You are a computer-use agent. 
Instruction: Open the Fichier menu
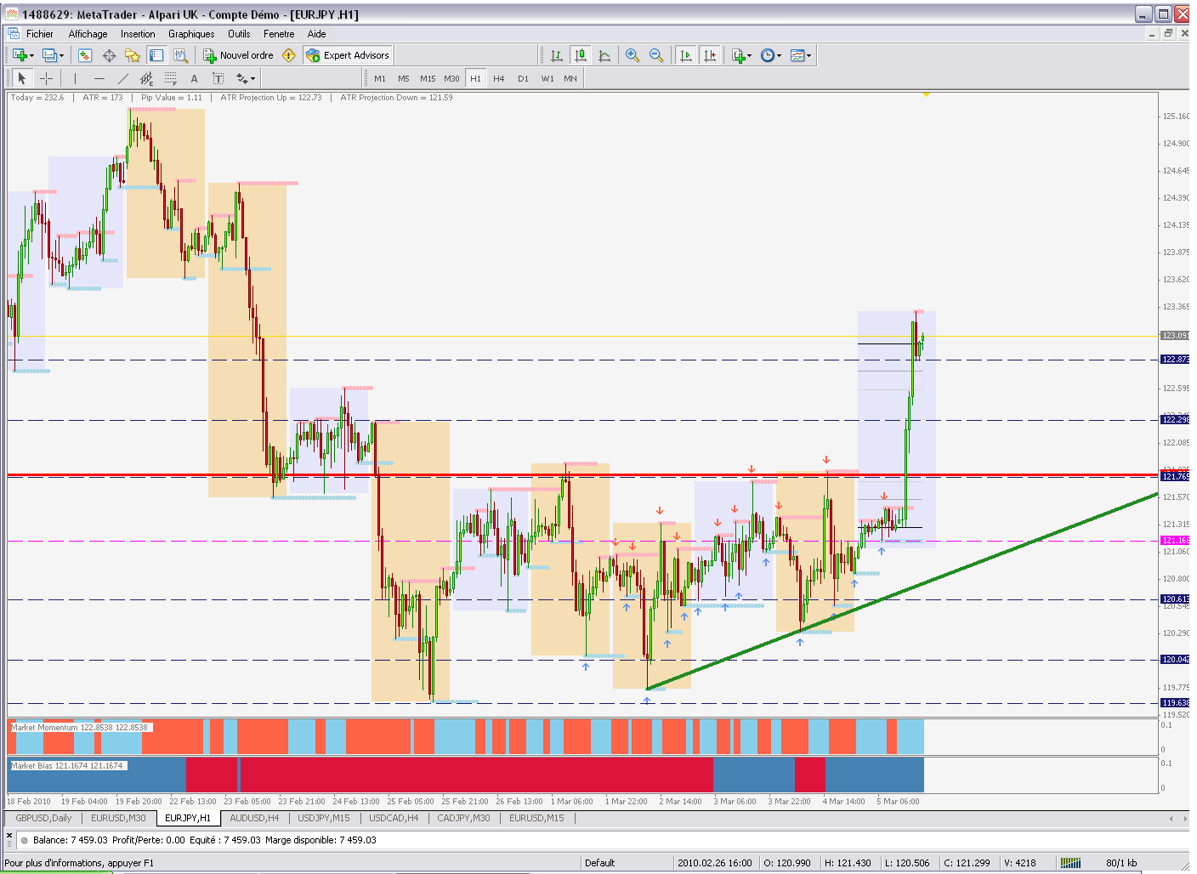tap(40, 34)
